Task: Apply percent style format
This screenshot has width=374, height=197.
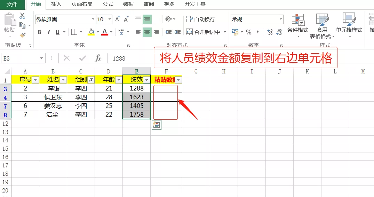Action: (248, 32)
